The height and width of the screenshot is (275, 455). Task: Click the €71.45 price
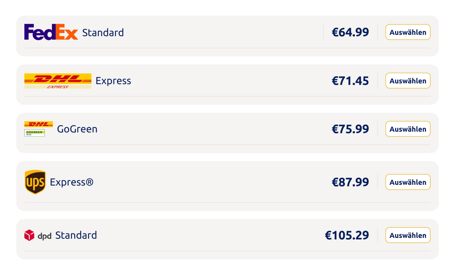coord(350,81)
